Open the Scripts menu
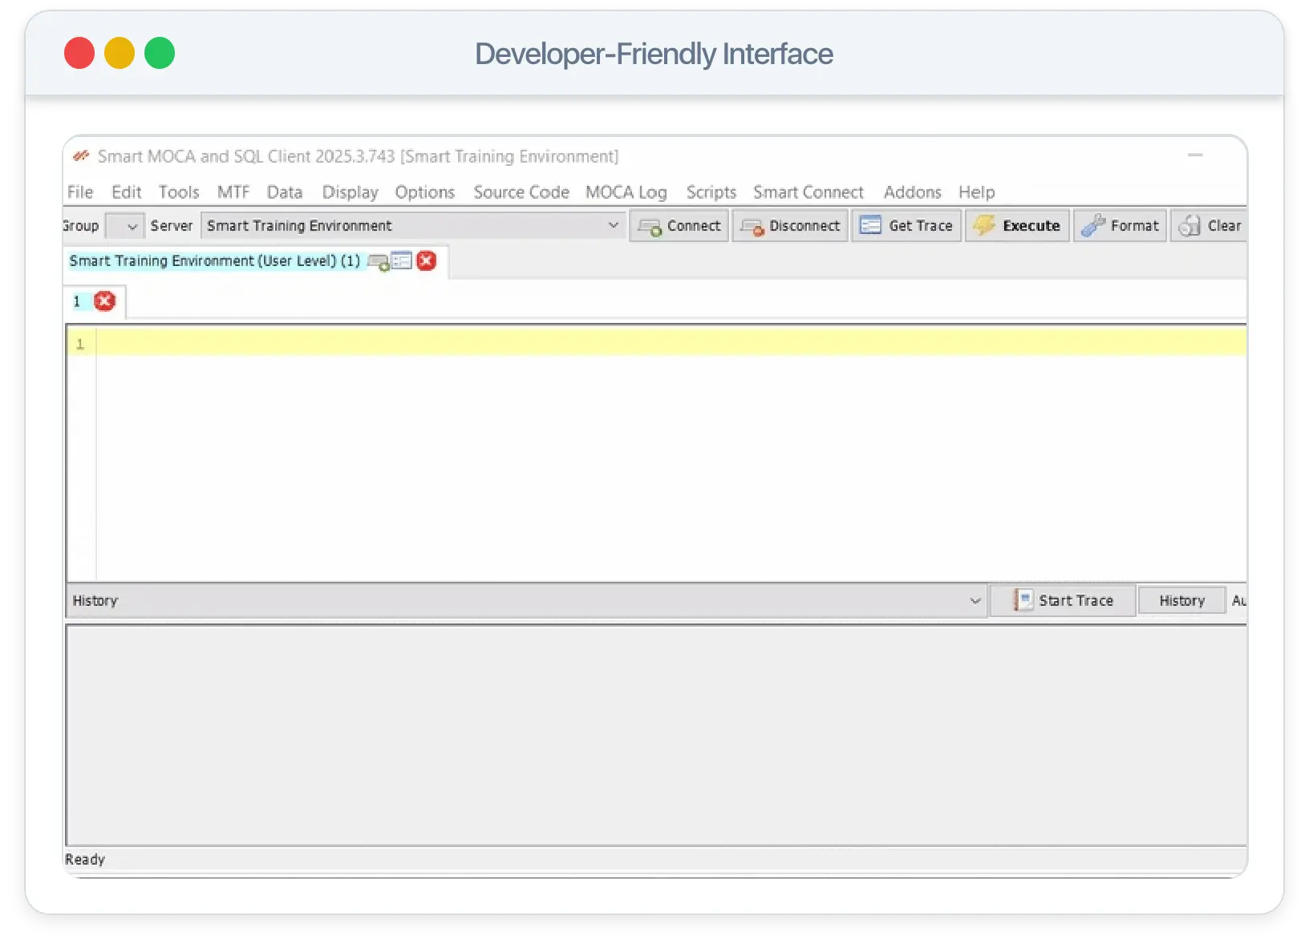The width and height of the screenshot is (1309, 944). (711, 192)
